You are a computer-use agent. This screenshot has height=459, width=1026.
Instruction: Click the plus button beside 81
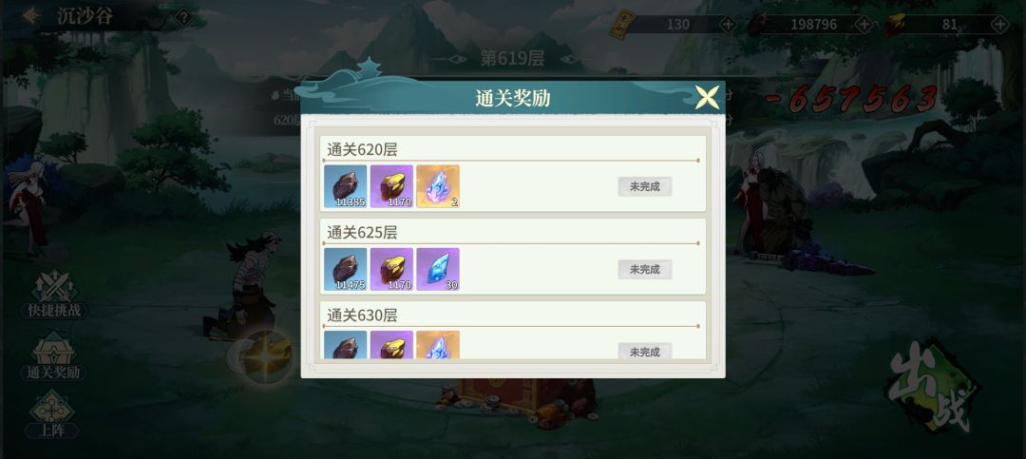point(999,25)
